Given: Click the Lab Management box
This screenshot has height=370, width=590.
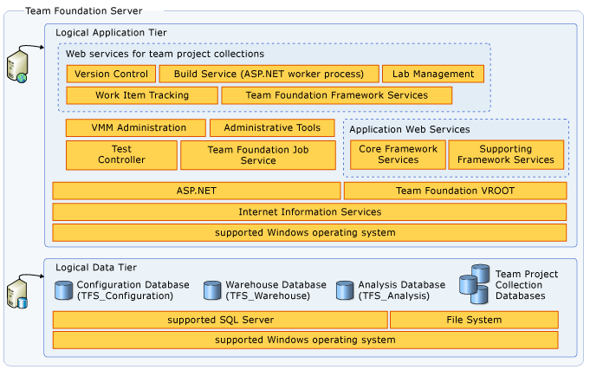Looking at the screenshot, I should tap(433, 74).
